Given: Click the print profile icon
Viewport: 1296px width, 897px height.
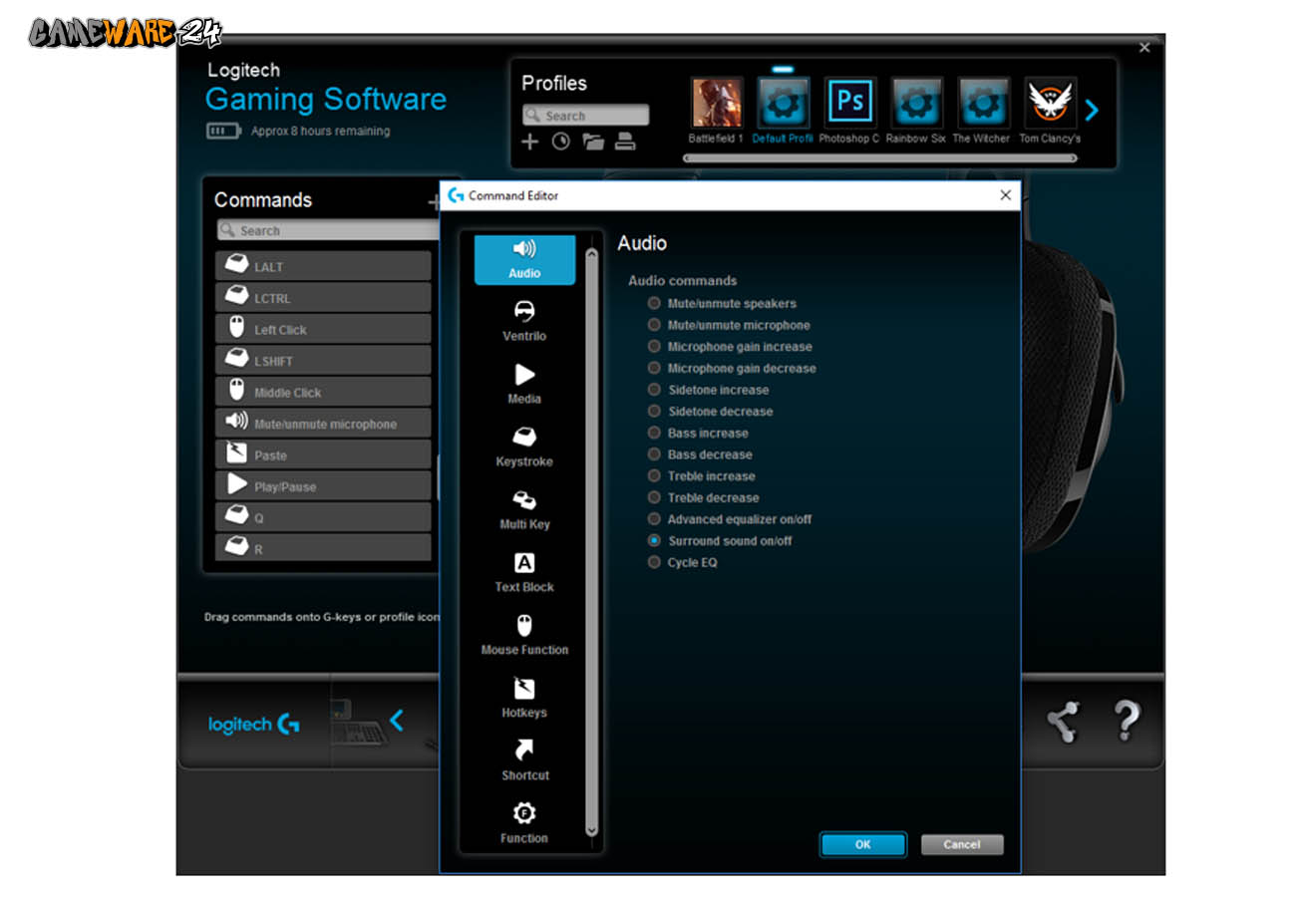Looking at the screenshot, I should 625,142.
